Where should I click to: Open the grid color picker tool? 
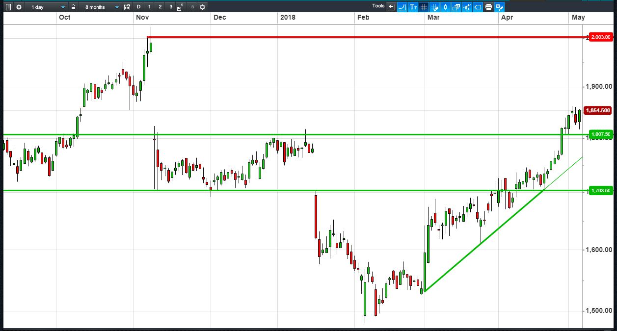click(x=434, y=7)
